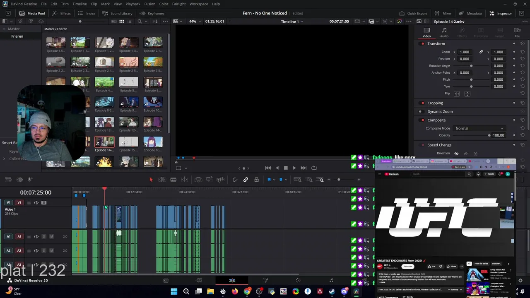530x298 pixels.
Task: Click the Zoom X value field
Action: pyautogui.click(x=465, y=52)
